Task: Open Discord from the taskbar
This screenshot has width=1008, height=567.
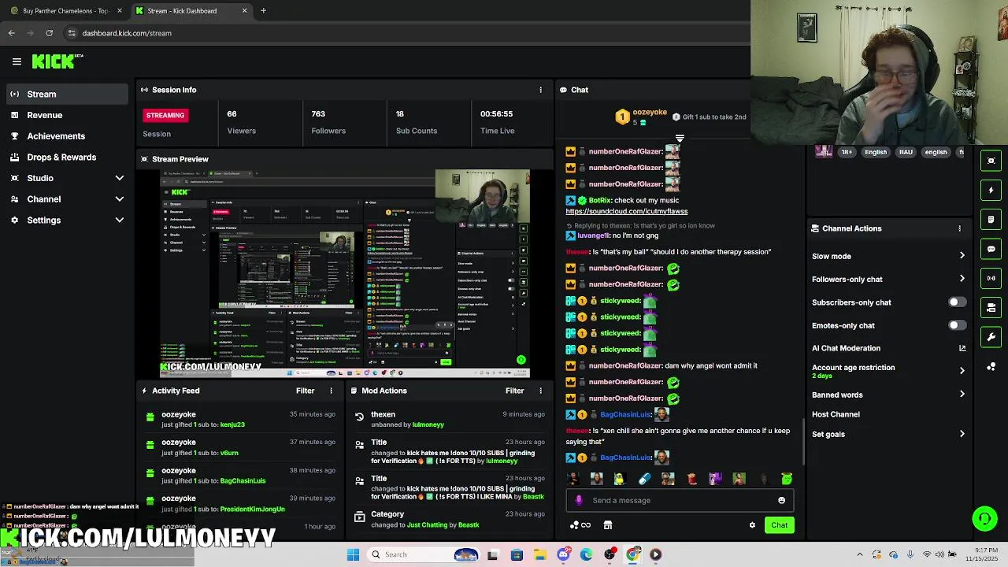Action: click(562, 554)
